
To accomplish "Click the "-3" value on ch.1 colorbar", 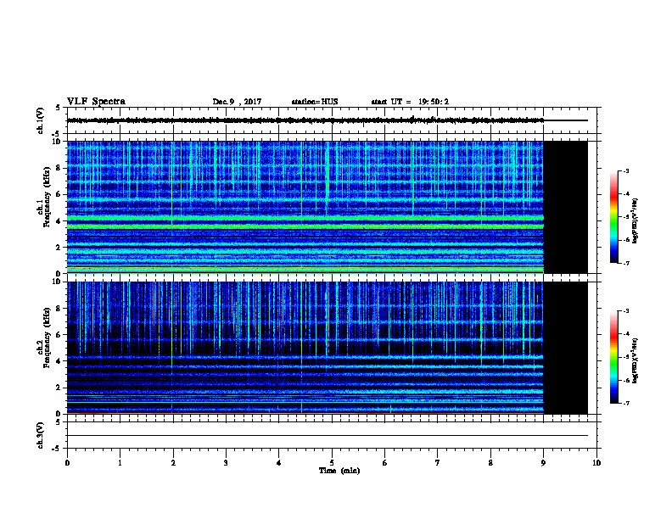I will 625,170.
